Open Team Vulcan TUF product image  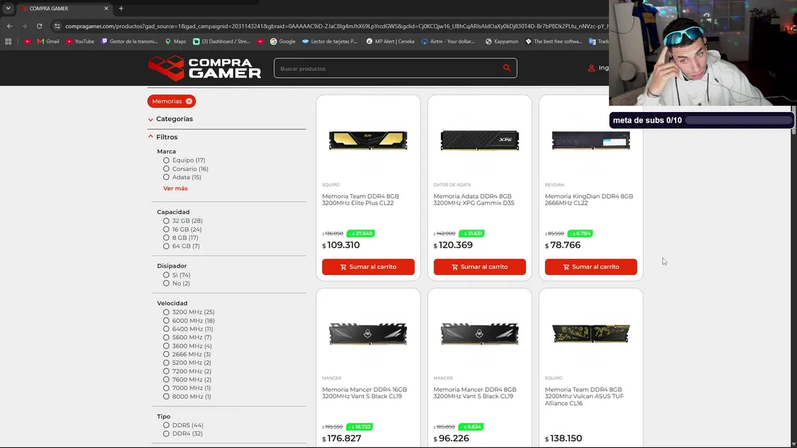point(591,334)
